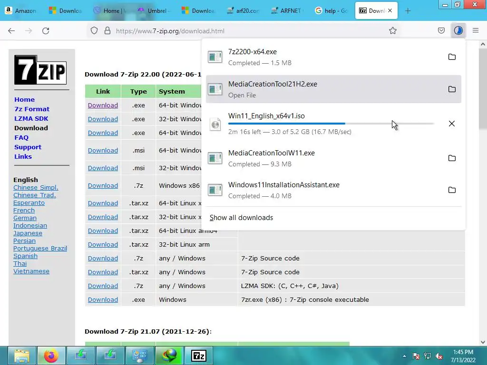The image size is (487, 365).
Task: Switch to the help - Google tab
Action: coord(331,10)
